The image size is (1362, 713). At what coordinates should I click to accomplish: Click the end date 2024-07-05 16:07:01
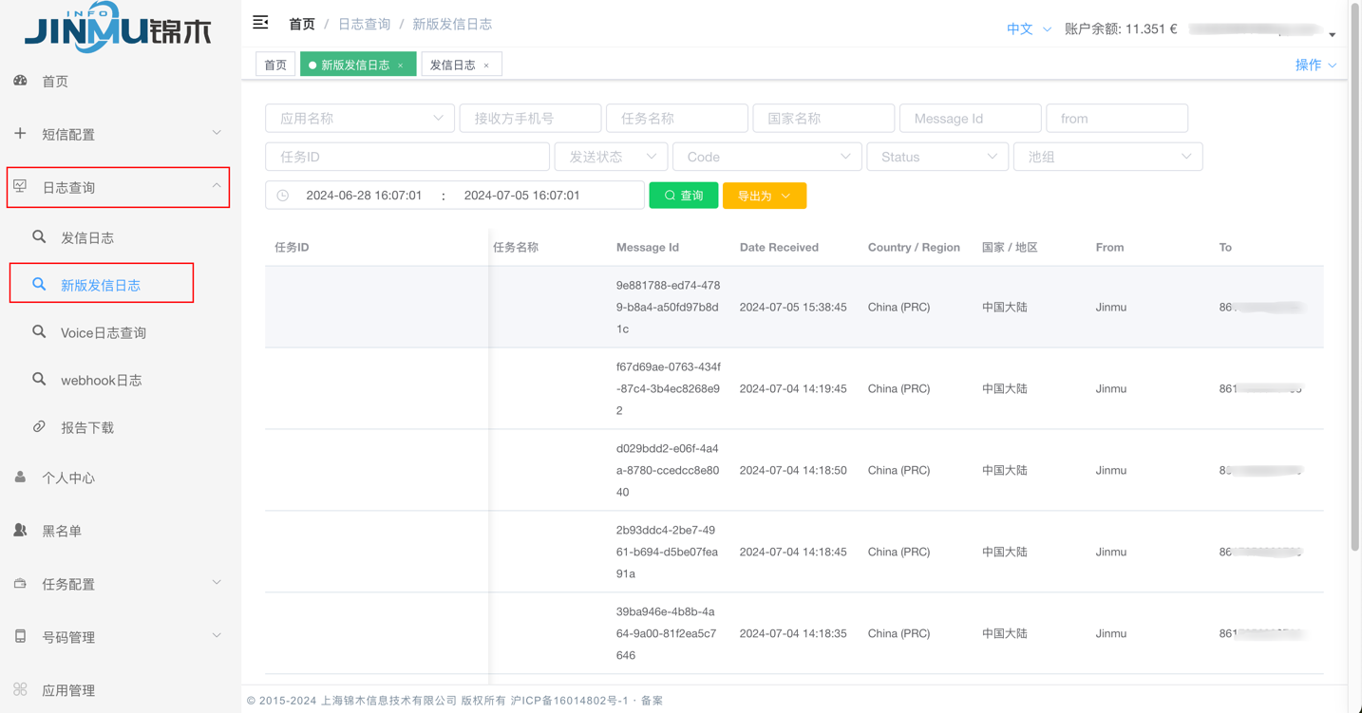click(x=521, y=196)
